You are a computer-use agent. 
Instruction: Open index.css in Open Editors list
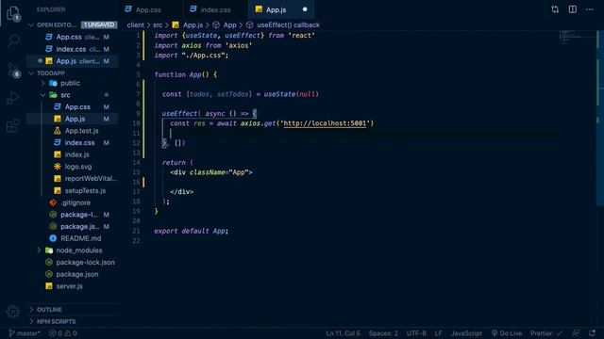[72, 49]
